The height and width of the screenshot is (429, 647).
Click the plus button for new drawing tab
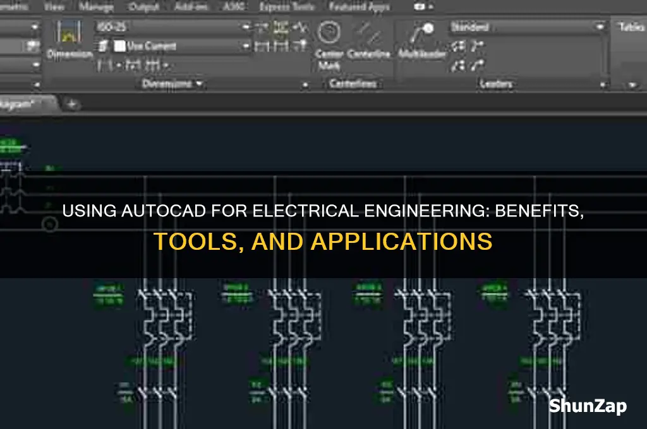(x=72, y=104)
